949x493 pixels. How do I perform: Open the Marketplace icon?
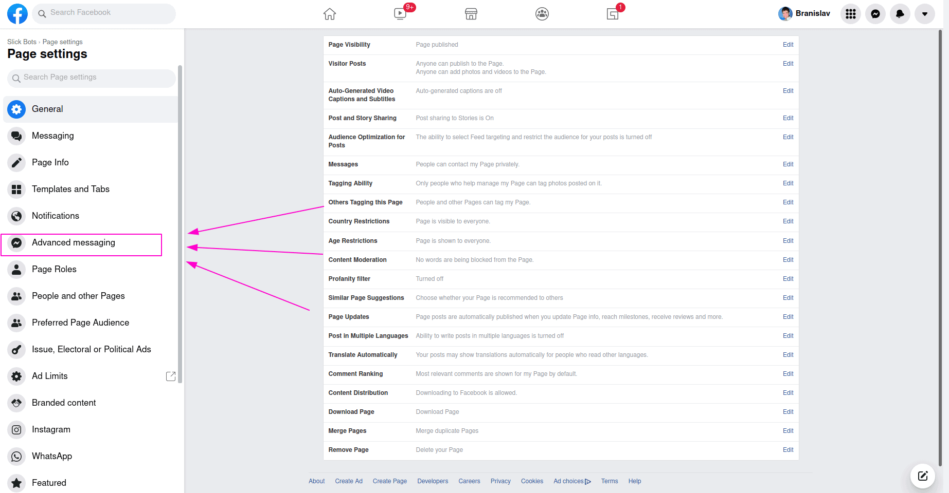(471, 14)
